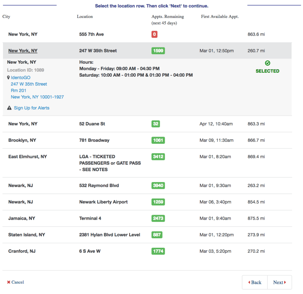303x294 pixels.
Task: Click the green 1259 badge for Newark Liberty
Action: 158,202
